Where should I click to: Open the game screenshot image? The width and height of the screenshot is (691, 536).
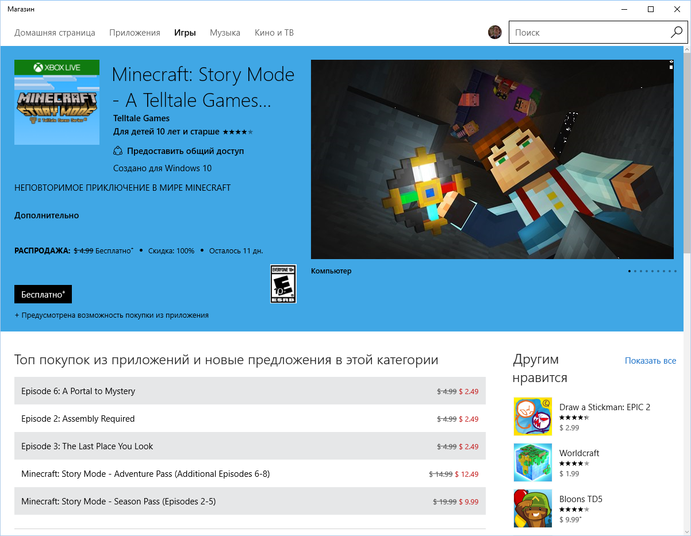click(x=492, y=159)
